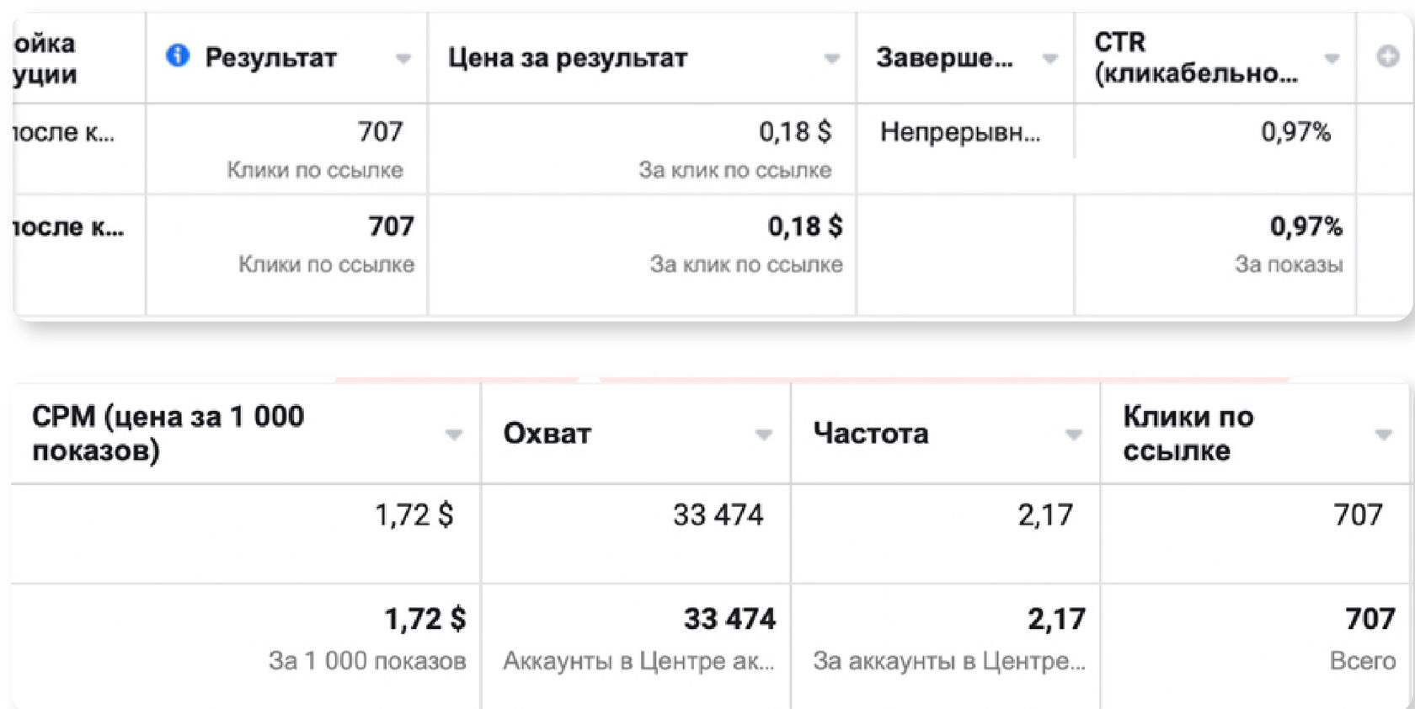
Task: Open the Частота column dropdown arrow
Action: (x=1073, y=435)
